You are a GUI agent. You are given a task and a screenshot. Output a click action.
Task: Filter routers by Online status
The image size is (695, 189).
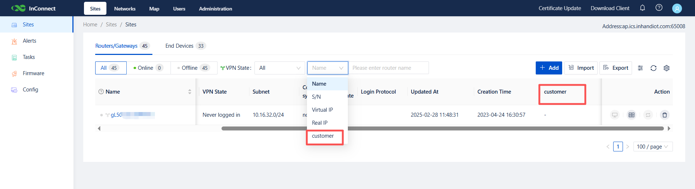pos(148,68)
